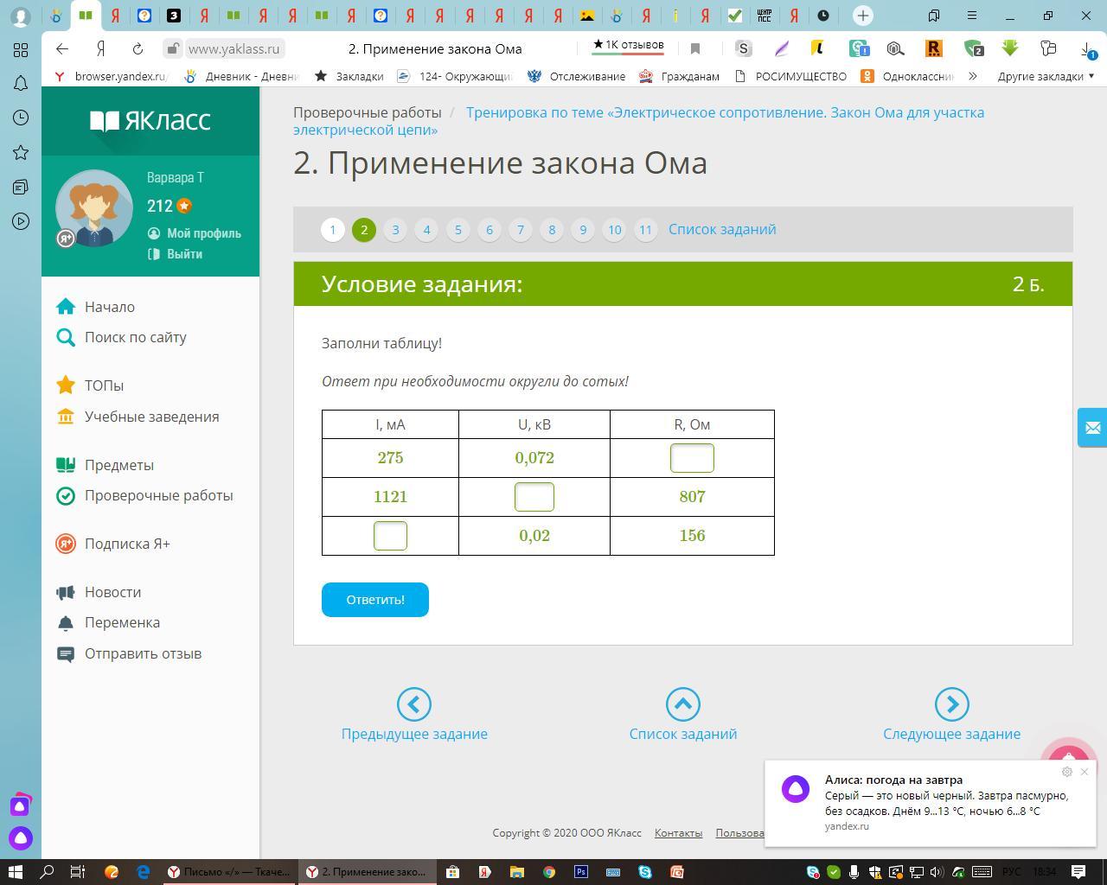Go to task number 9

pos(583,230)
